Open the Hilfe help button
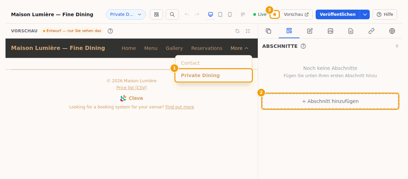 point(385,14)
